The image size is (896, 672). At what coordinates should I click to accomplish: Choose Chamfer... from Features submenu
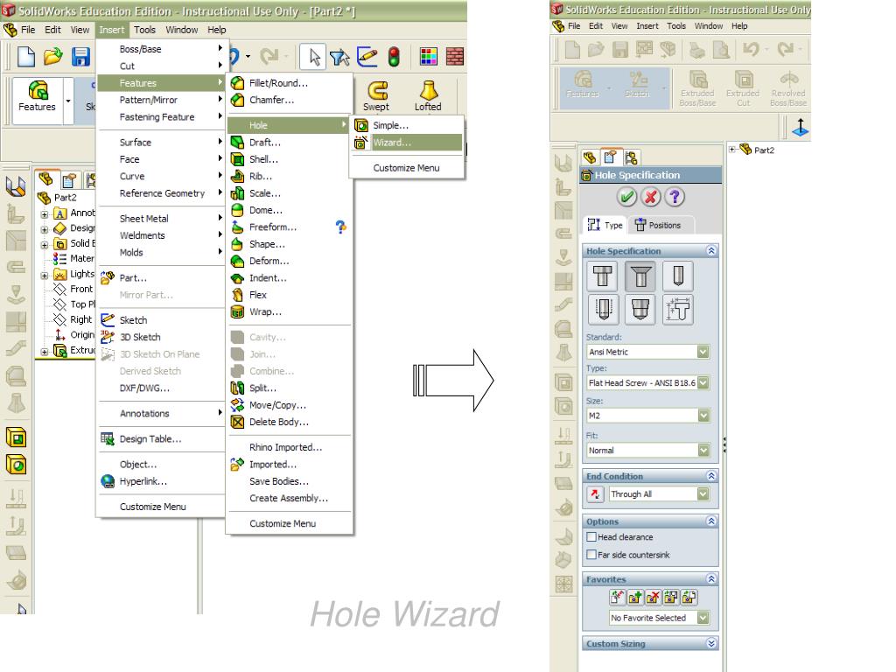point(290,100)
